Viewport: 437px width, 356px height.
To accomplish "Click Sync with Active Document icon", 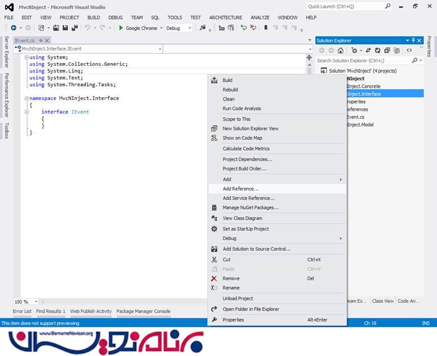I will tap(368, 51).
